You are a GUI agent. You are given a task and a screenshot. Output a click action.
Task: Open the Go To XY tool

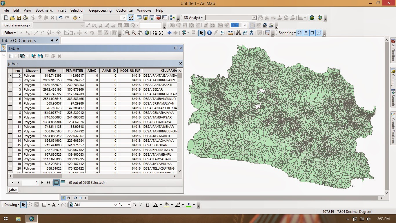251,33
